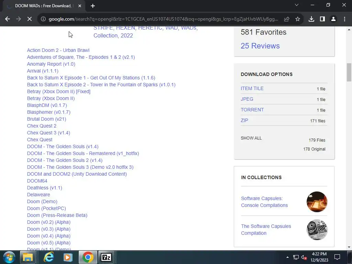
Task: Expand the ZIP download list
Action: tap(244, 120)
